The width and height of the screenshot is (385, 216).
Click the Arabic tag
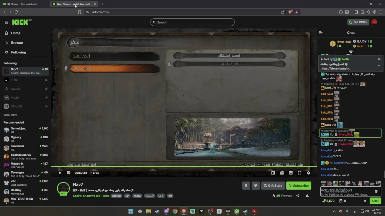(x=116, y=196)
